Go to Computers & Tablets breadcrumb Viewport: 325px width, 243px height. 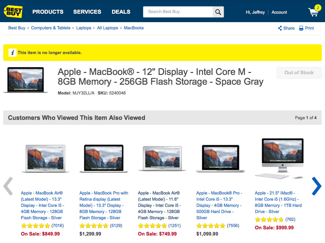tap(51, 28)
